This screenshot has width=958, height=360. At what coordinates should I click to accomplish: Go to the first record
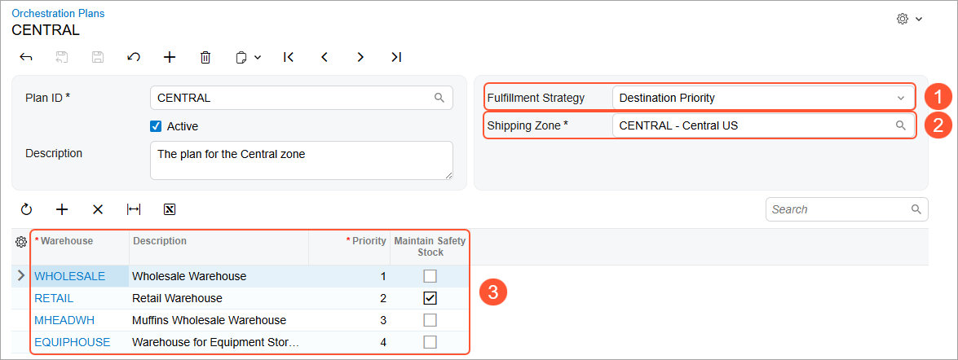click(x=289, y=57)
